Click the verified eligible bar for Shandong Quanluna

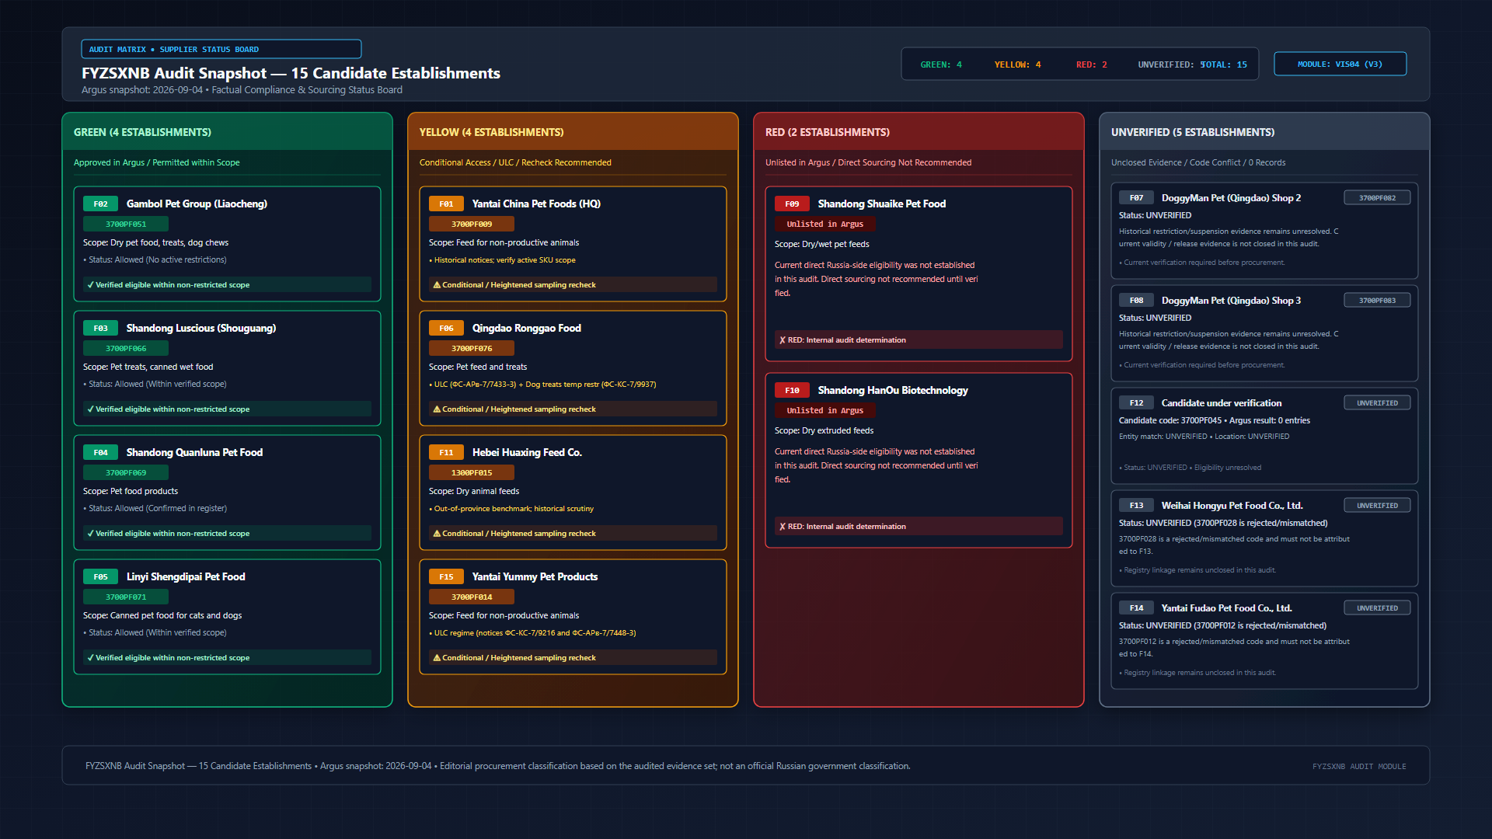(x=227, y=533)
